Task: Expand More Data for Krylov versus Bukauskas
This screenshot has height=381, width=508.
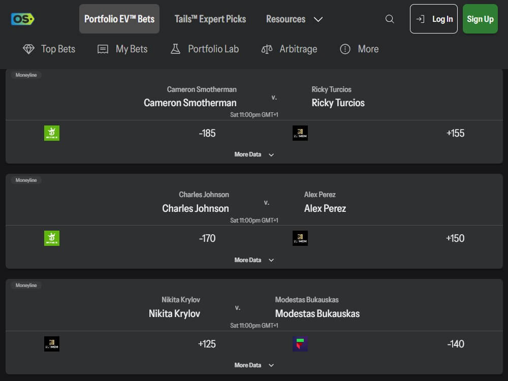Action: coord(254,365)
